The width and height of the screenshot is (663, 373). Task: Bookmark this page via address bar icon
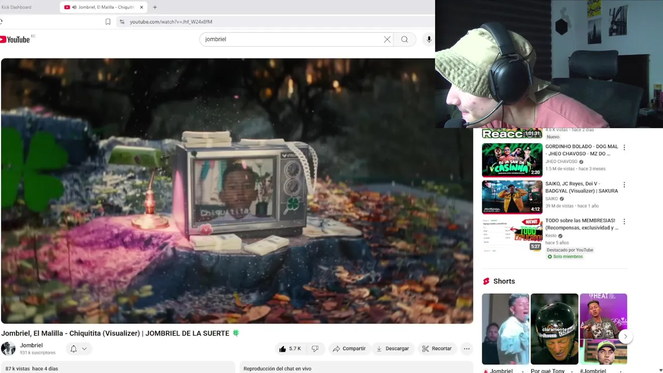pos(108,22)
